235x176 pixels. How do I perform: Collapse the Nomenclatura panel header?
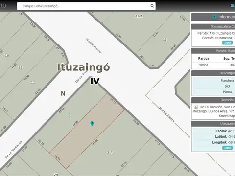tap(213, 26)
